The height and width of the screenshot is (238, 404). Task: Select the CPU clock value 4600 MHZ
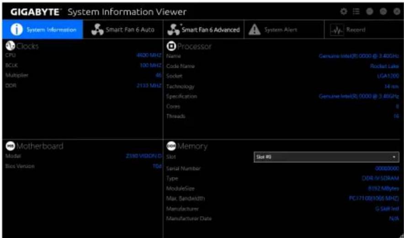coord(149,55)
